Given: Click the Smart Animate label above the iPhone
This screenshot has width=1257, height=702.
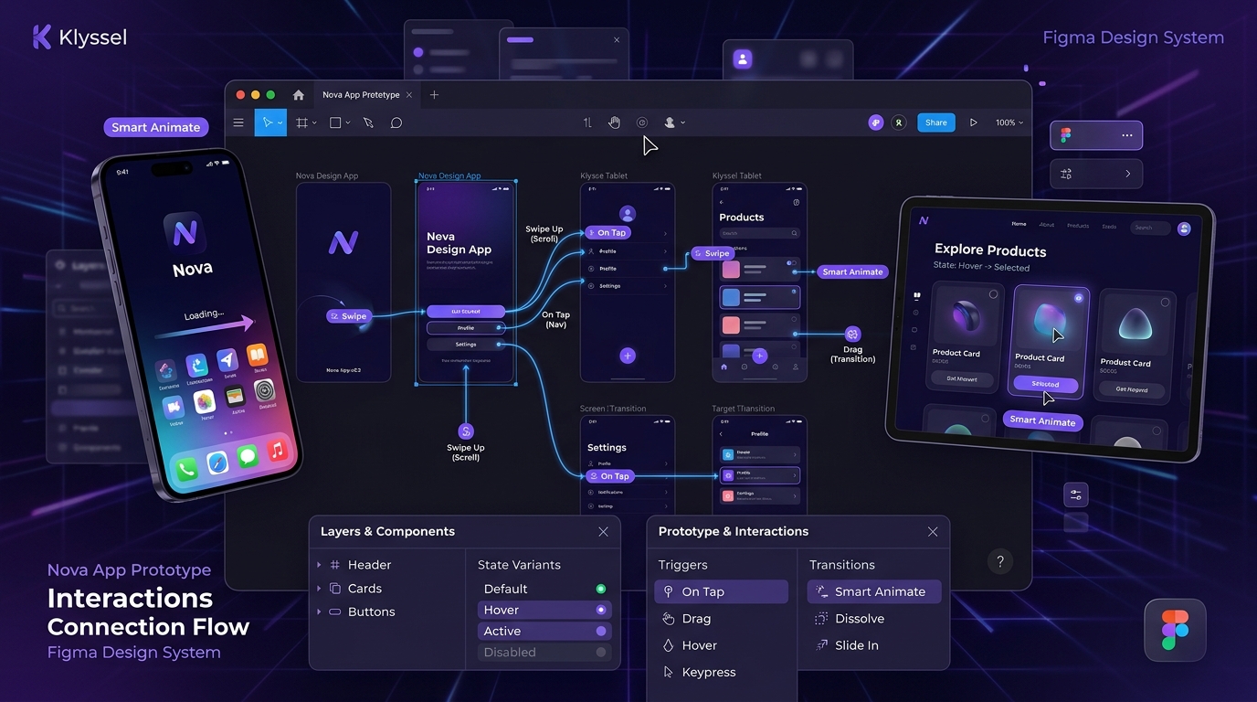Looking at the screenshot, I should pos(155,127).
